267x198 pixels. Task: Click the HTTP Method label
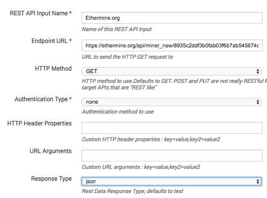pos(53,69)
